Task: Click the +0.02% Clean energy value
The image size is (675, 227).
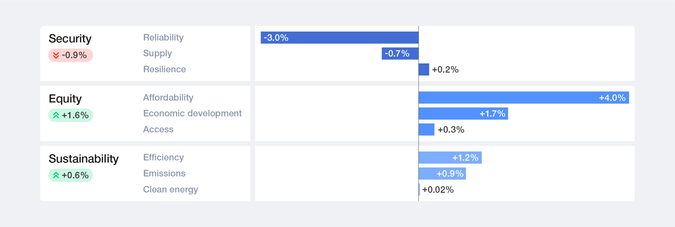Action: (438, 190)
